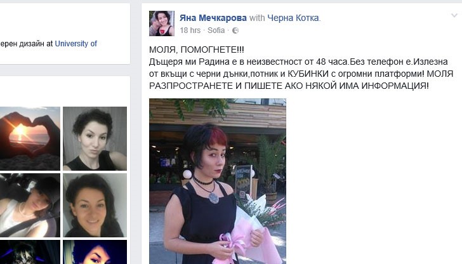Viewport: 462px width, 264px height.
Task: Click the 18 hrs timestamp
Action: tap(190, 30)
